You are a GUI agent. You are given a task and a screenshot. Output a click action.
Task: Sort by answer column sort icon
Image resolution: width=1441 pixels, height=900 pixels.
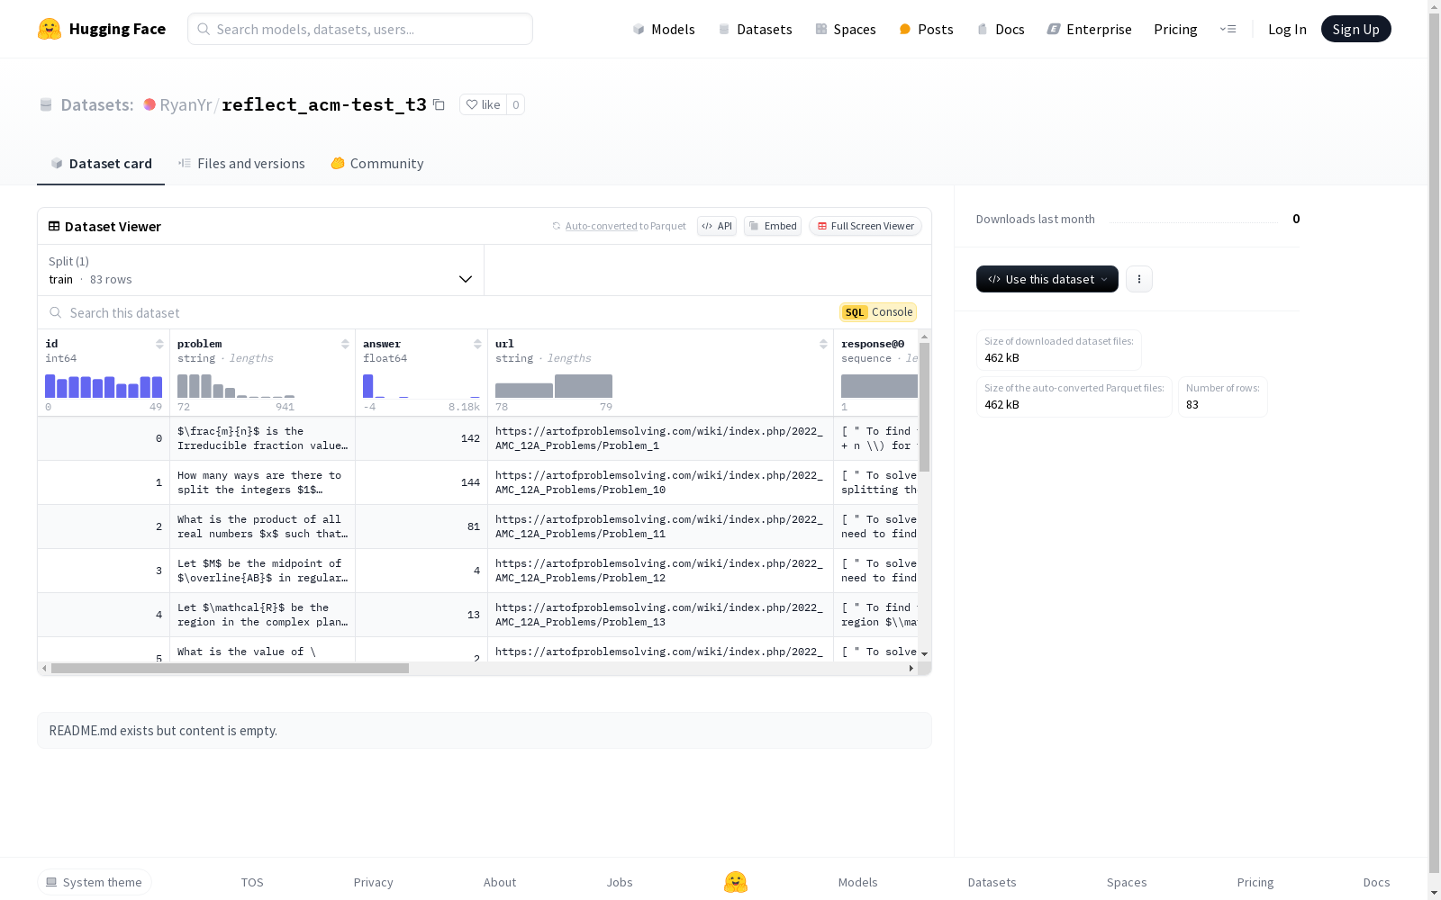pyautogui.click(x=477, y=344)
